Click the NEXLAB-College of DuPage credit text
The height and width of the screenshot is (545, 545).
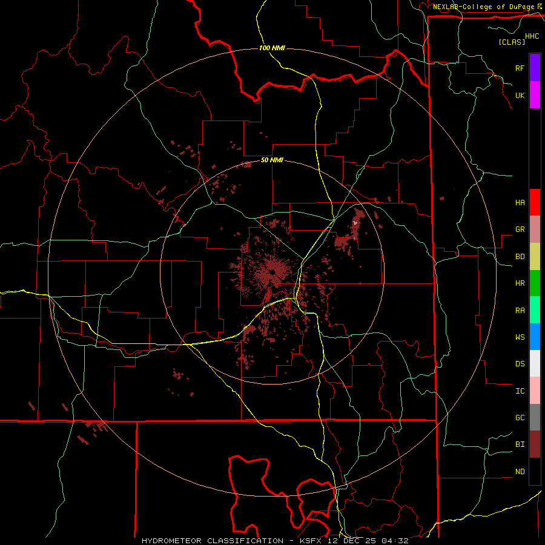pyautogui.click(x=483, y=7)
